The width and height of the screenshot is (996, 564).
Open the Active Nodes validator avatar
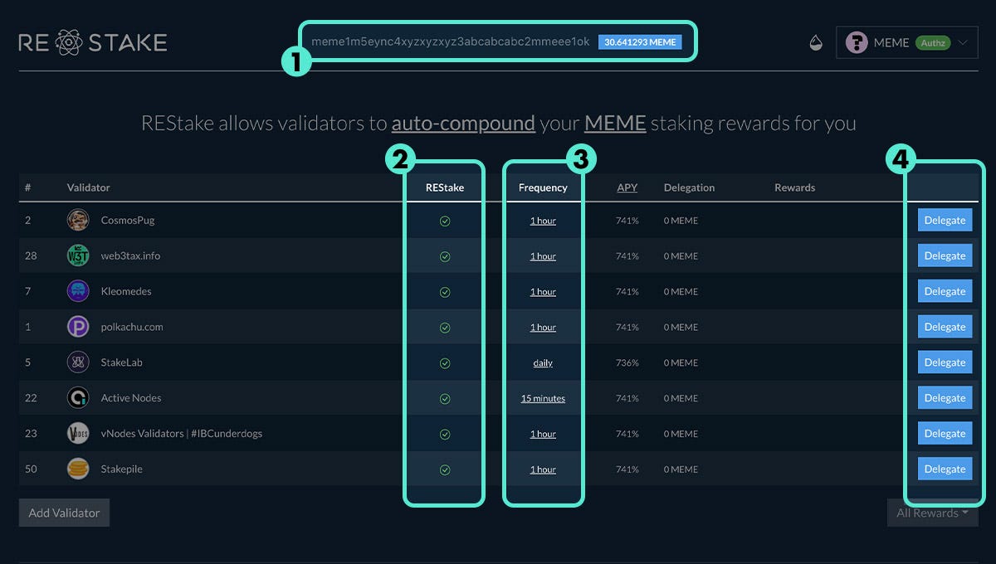pos(78,398)
